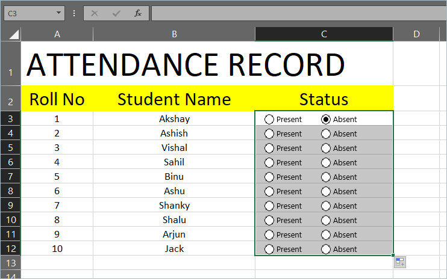Click the Cancel (X) formula bar icon
The width and height of the screenshot is (447, 279).
(94, 13)
